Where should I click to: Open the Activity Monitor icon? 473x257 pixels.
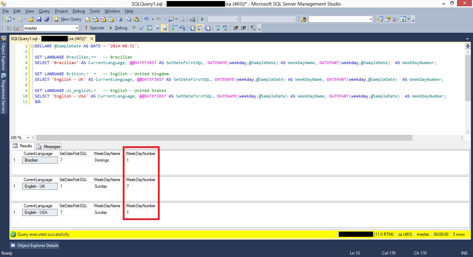point(192,19)
